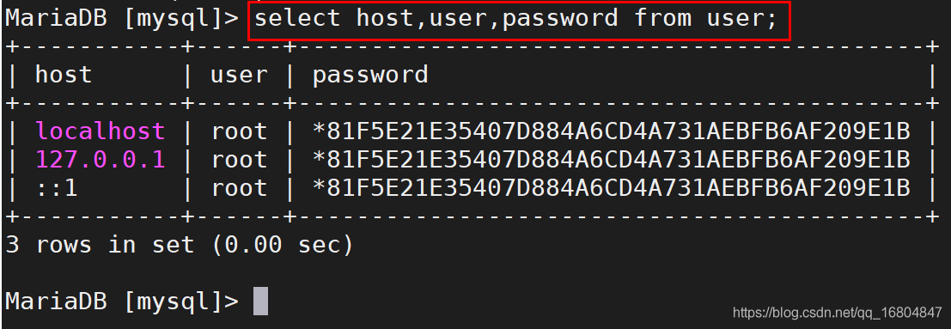951x329 pixels.
Task: Click the user column header
Action: pos(239,75)
